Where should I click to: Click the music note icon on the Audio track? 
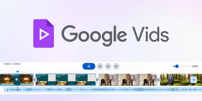tap(8, 90)
